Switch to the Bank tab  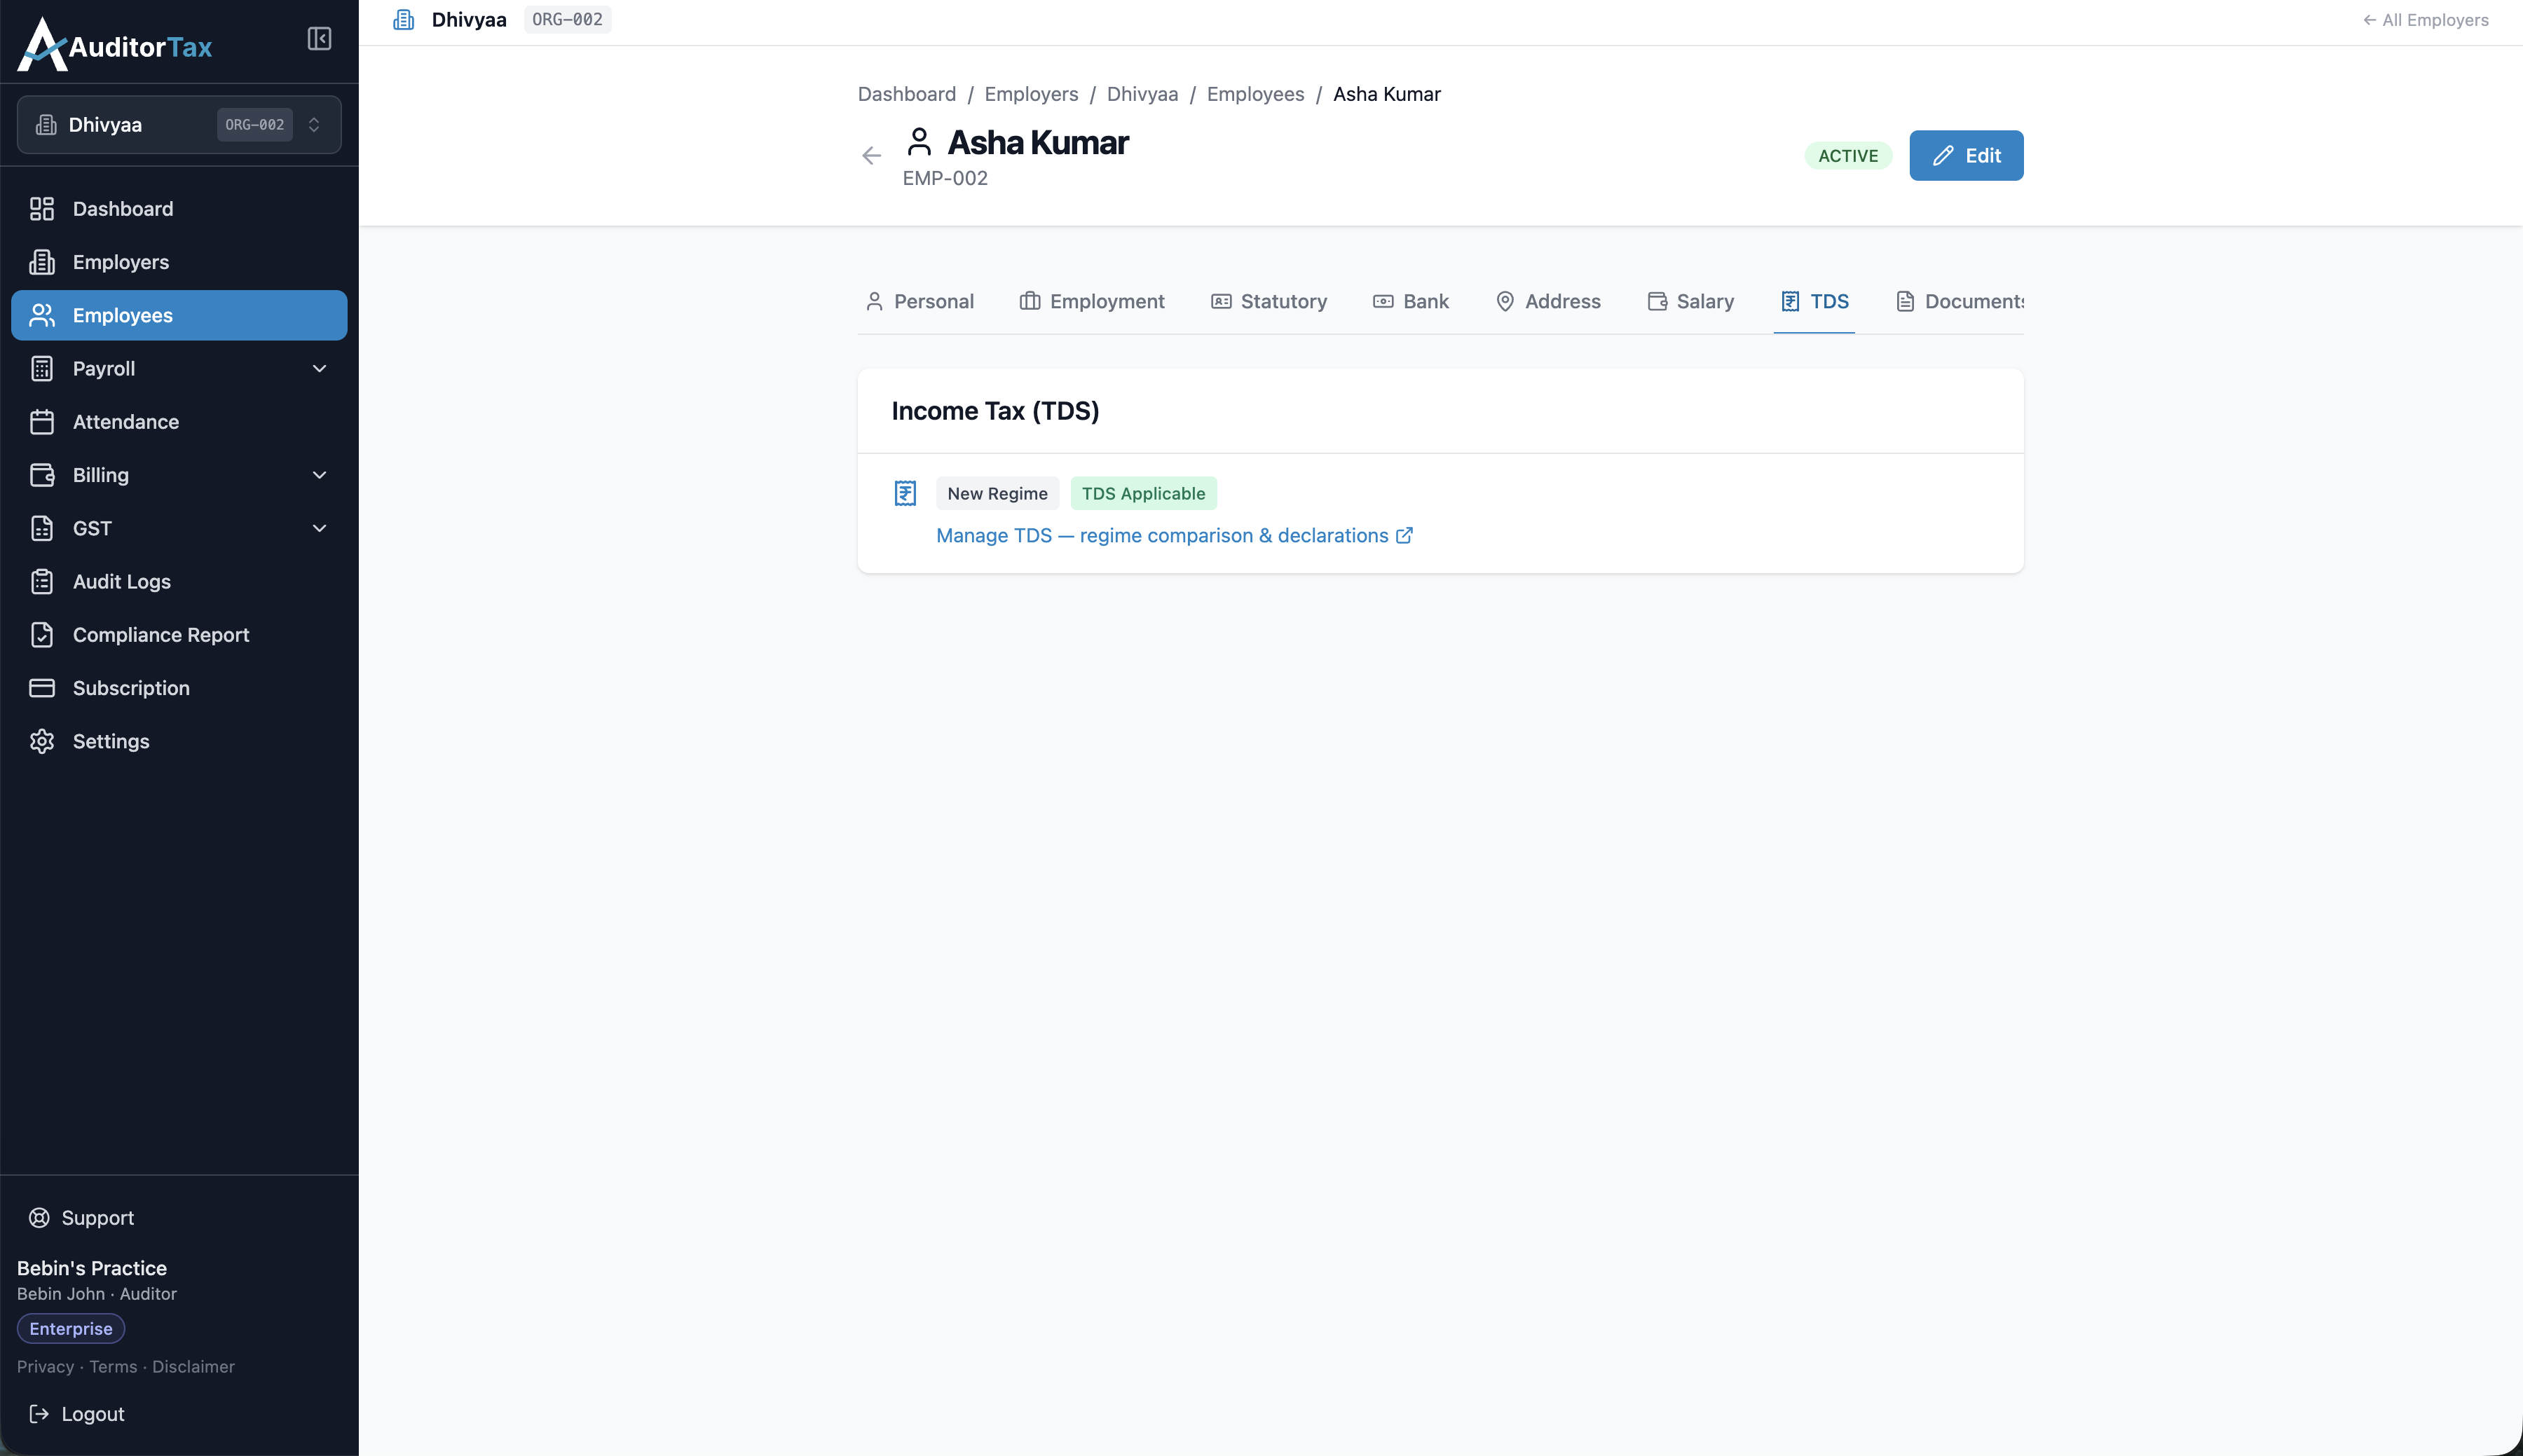click(x=1411, y=302)
